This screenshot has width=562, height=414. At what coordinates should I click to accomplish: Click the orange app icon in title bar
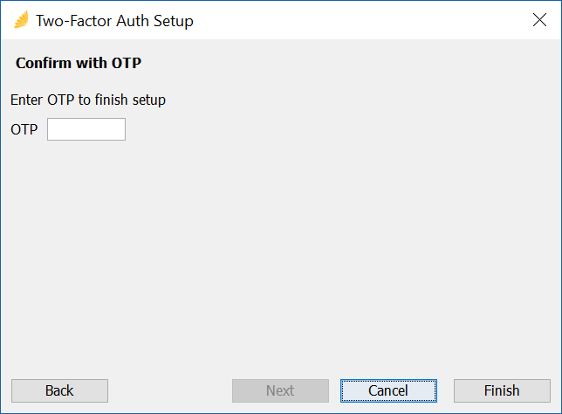tap(21, 20)
